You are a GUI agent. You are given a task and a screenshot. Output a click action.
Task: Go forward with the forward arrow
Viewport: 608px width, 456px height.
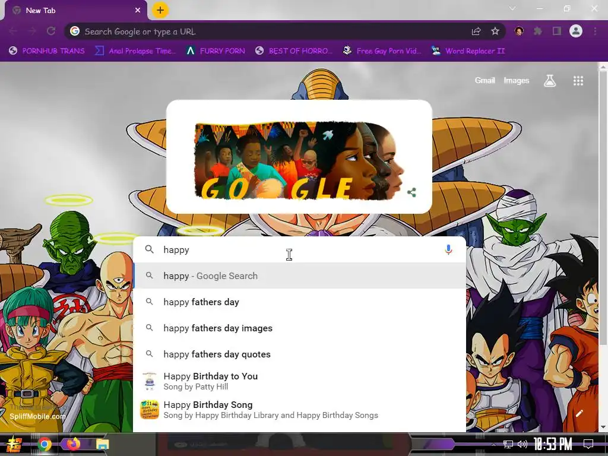point(32,31)
